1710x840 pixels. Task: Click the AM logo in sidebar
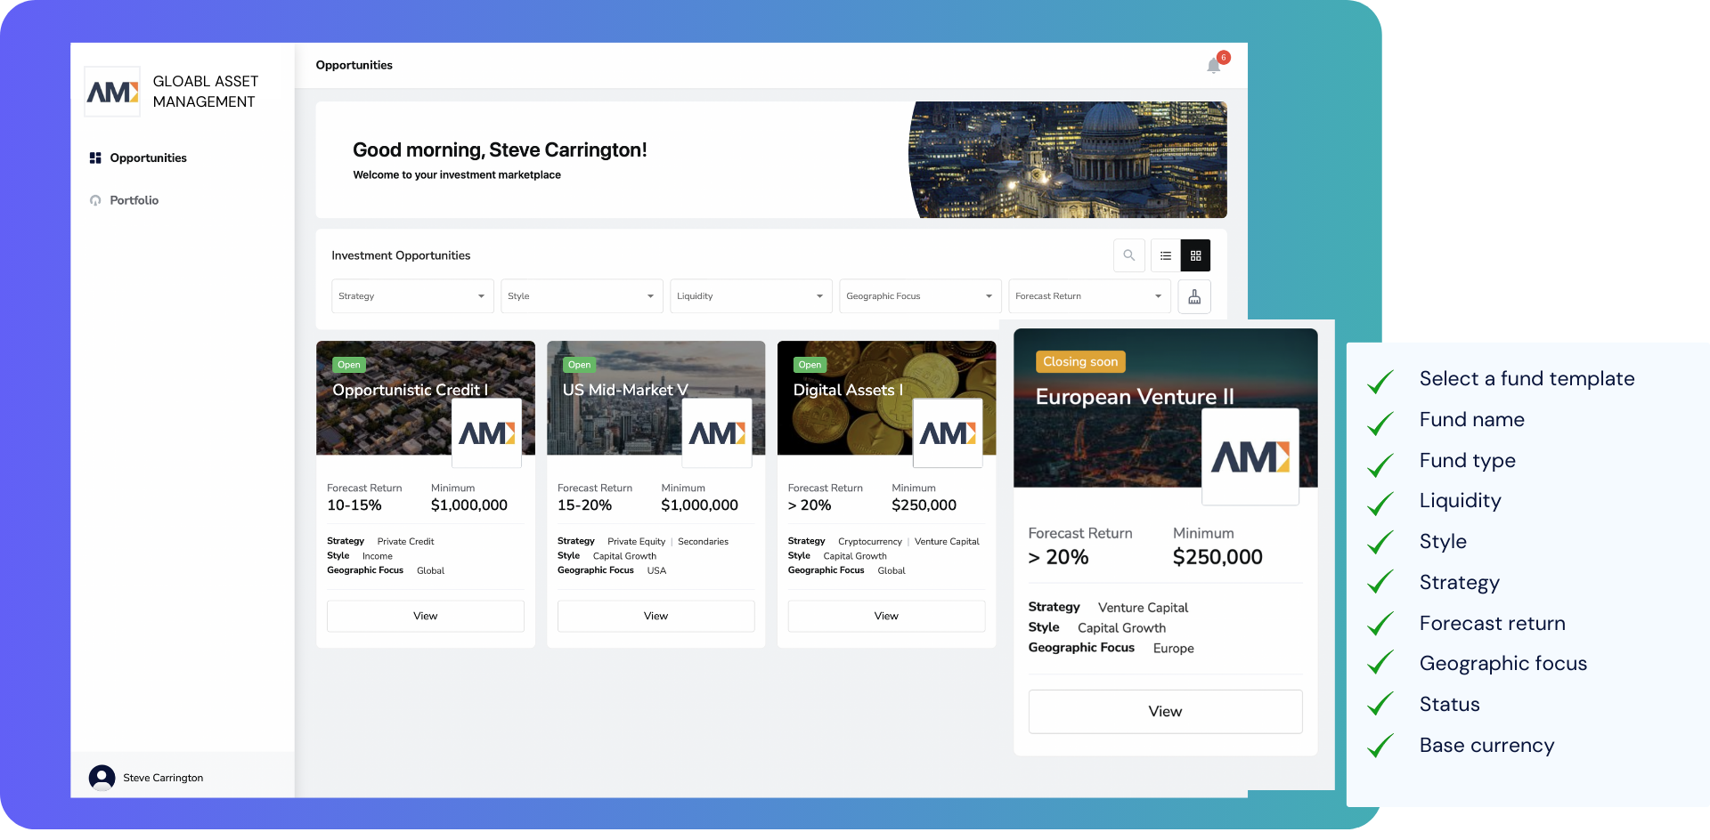click(x=112, y=92)
